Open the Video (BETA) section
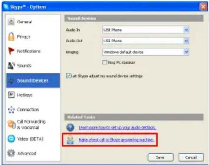 [x=33, y=139]
